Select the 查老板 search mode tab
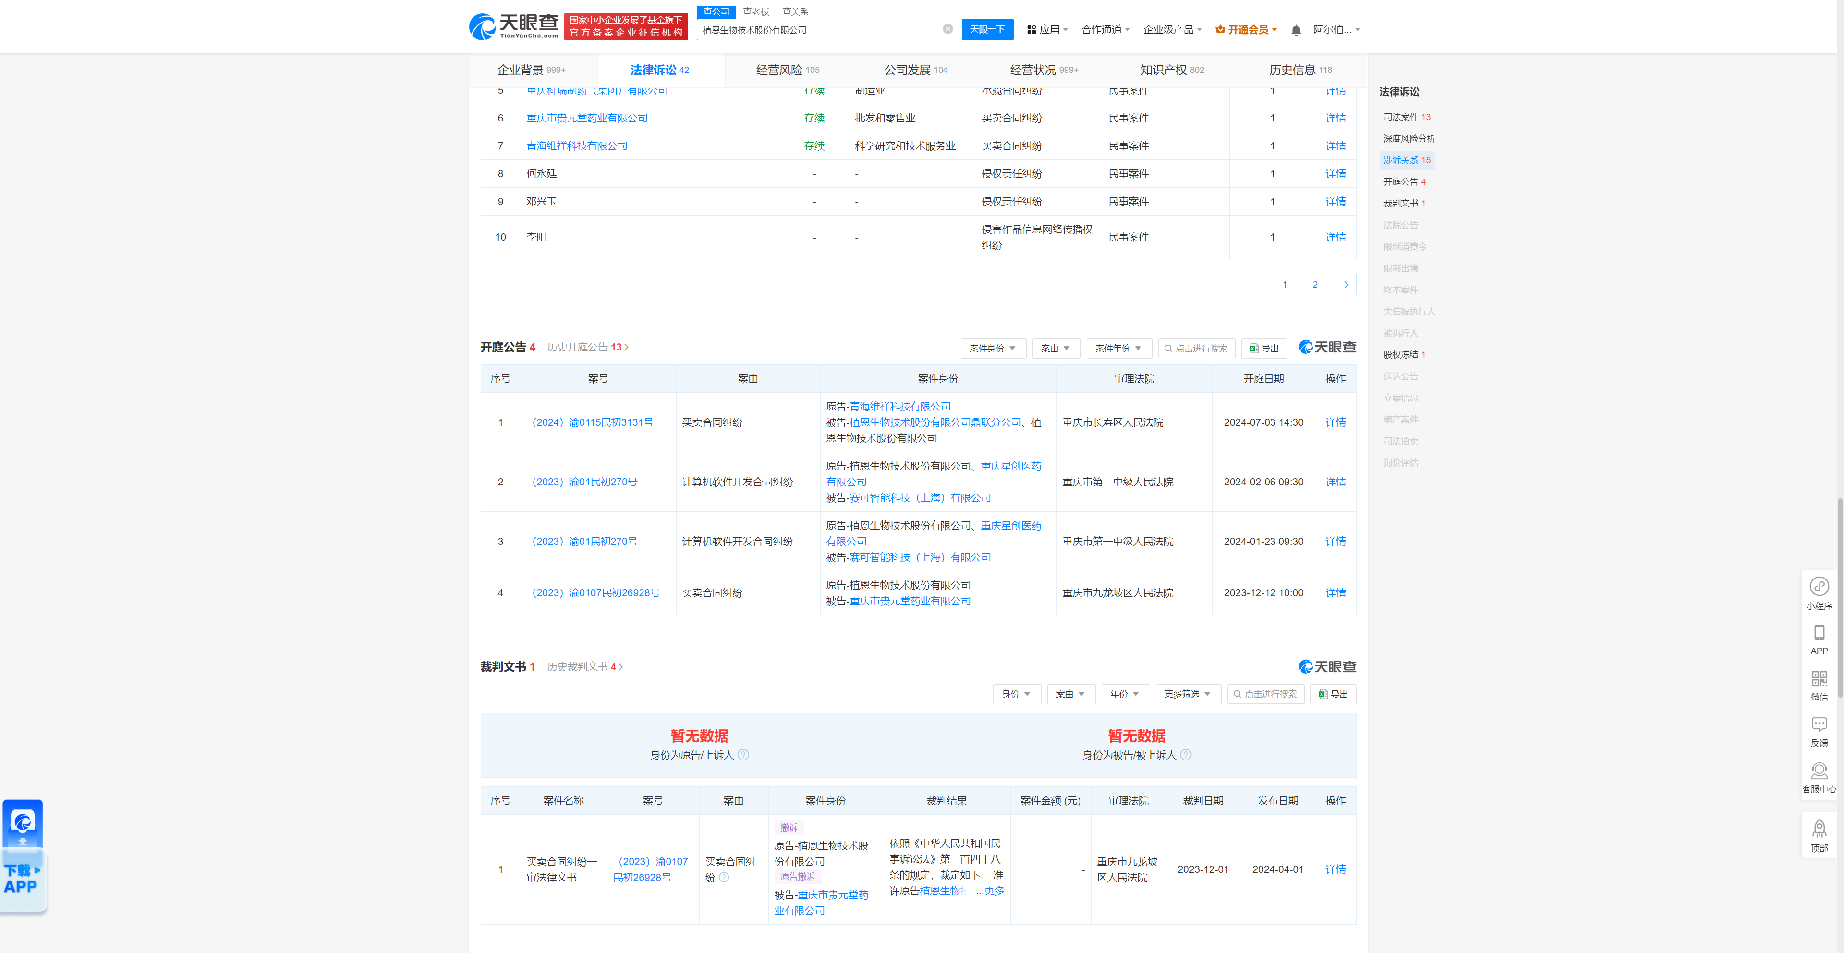The height and width of the screenshot is (953, 1844). click(755, 12)
